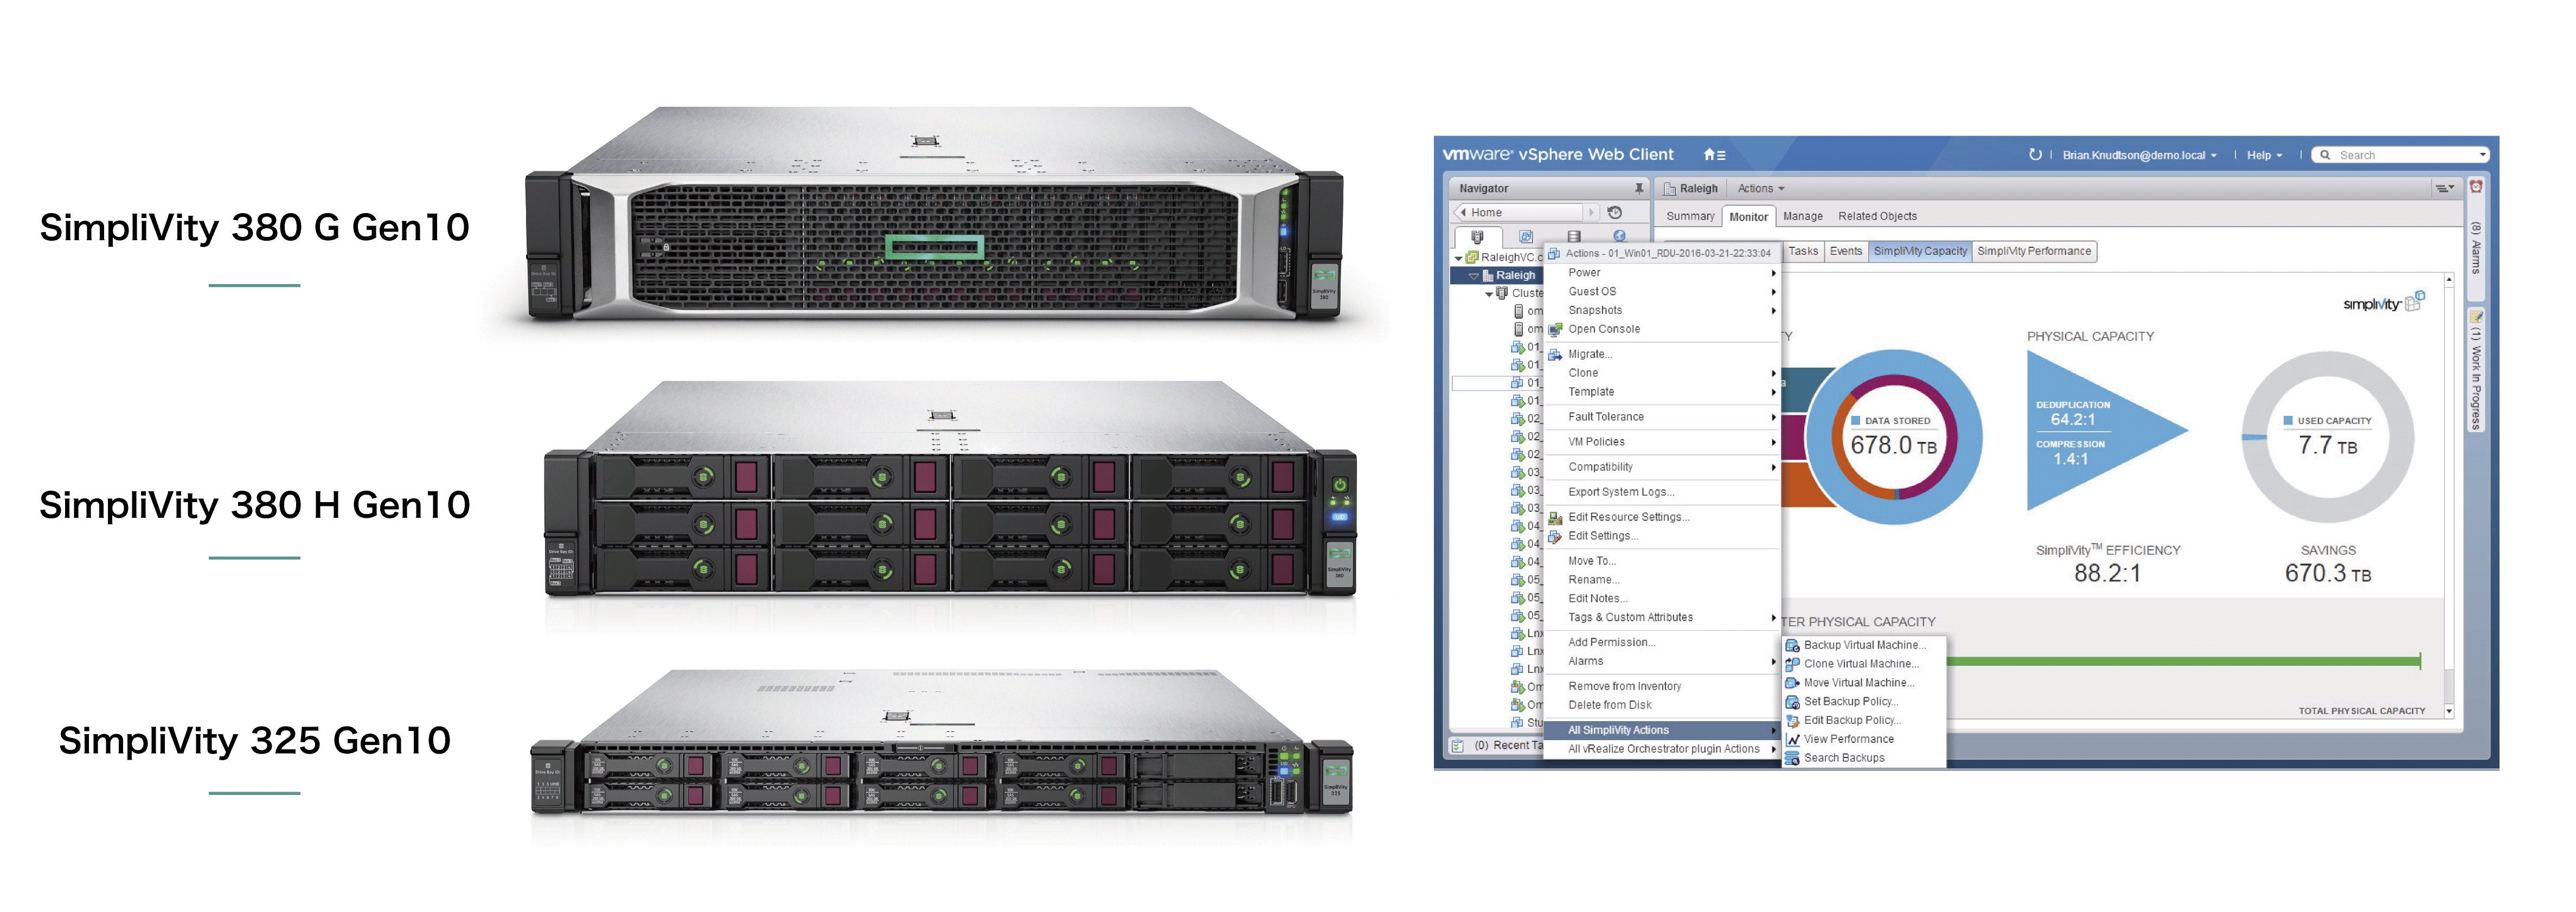The height and width of the screenshot is (912, 2576).
Task: Click the vSphere home menu icon
Action: point(1714,155)
